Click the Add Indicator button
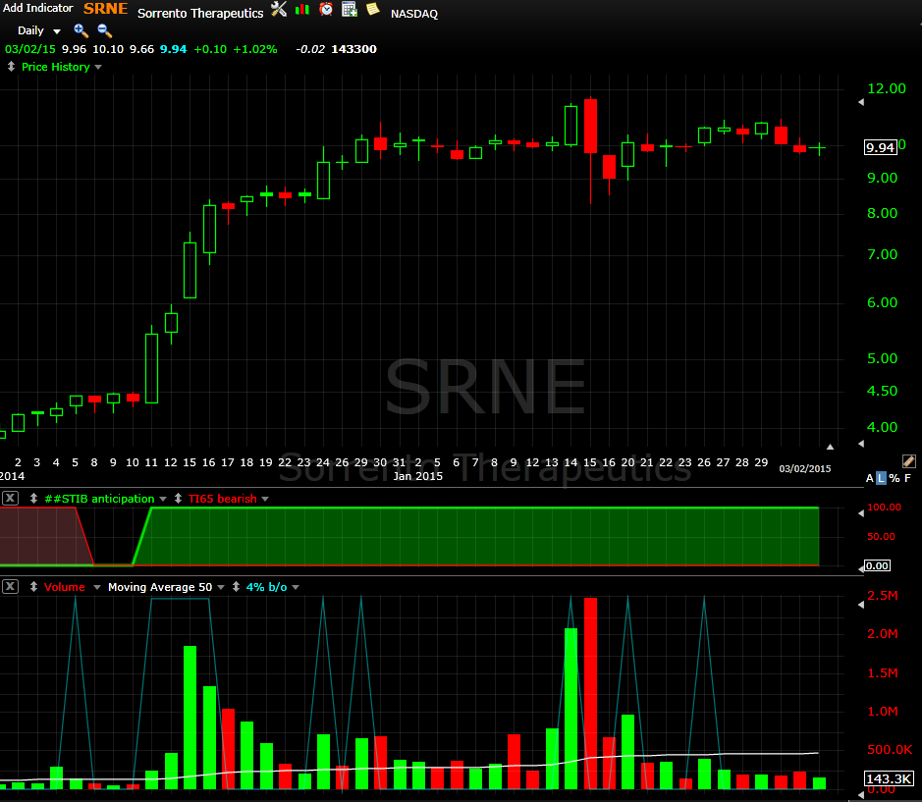The image size is (922, 802). [37, 8]
